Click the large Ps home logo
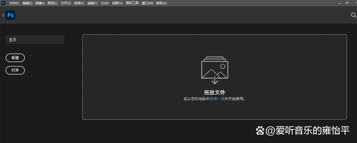The height and width of the screenshot is (143, 357). [11, 15]
